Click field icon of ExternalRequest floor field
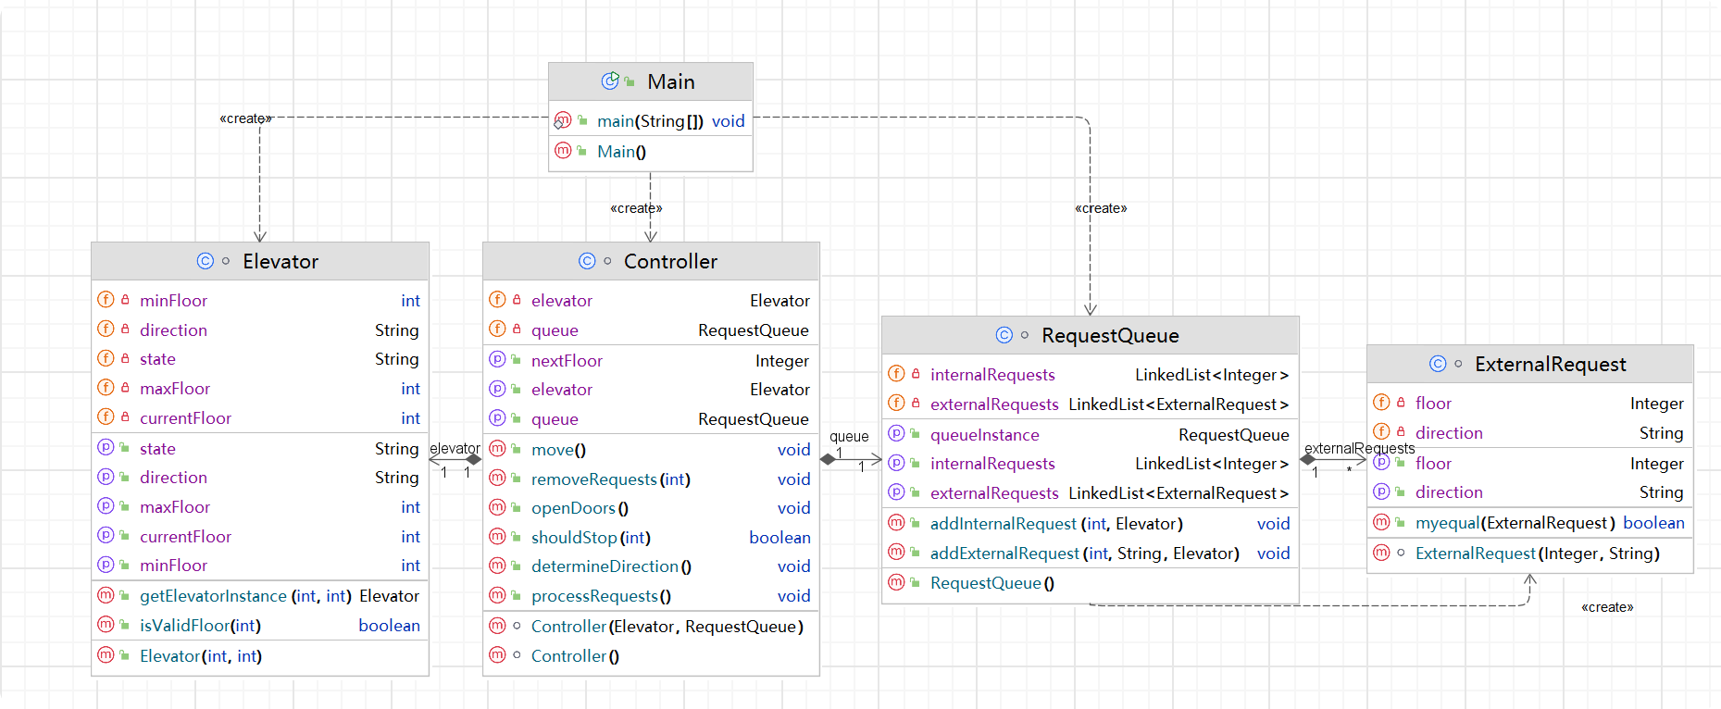This screenshot has height=709, width=1721. pyautogui.click(x=1381, y=402)
